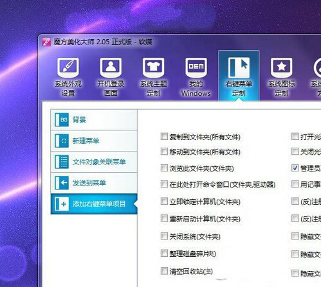321x287 pixels.
Task: Click plus icon beside 添加右键菜单项目
Action: tap(62, 204)
